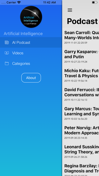The image size is (99, 176).
Task: Tap the 11:42 AM clock
Action: click(49, 3)
